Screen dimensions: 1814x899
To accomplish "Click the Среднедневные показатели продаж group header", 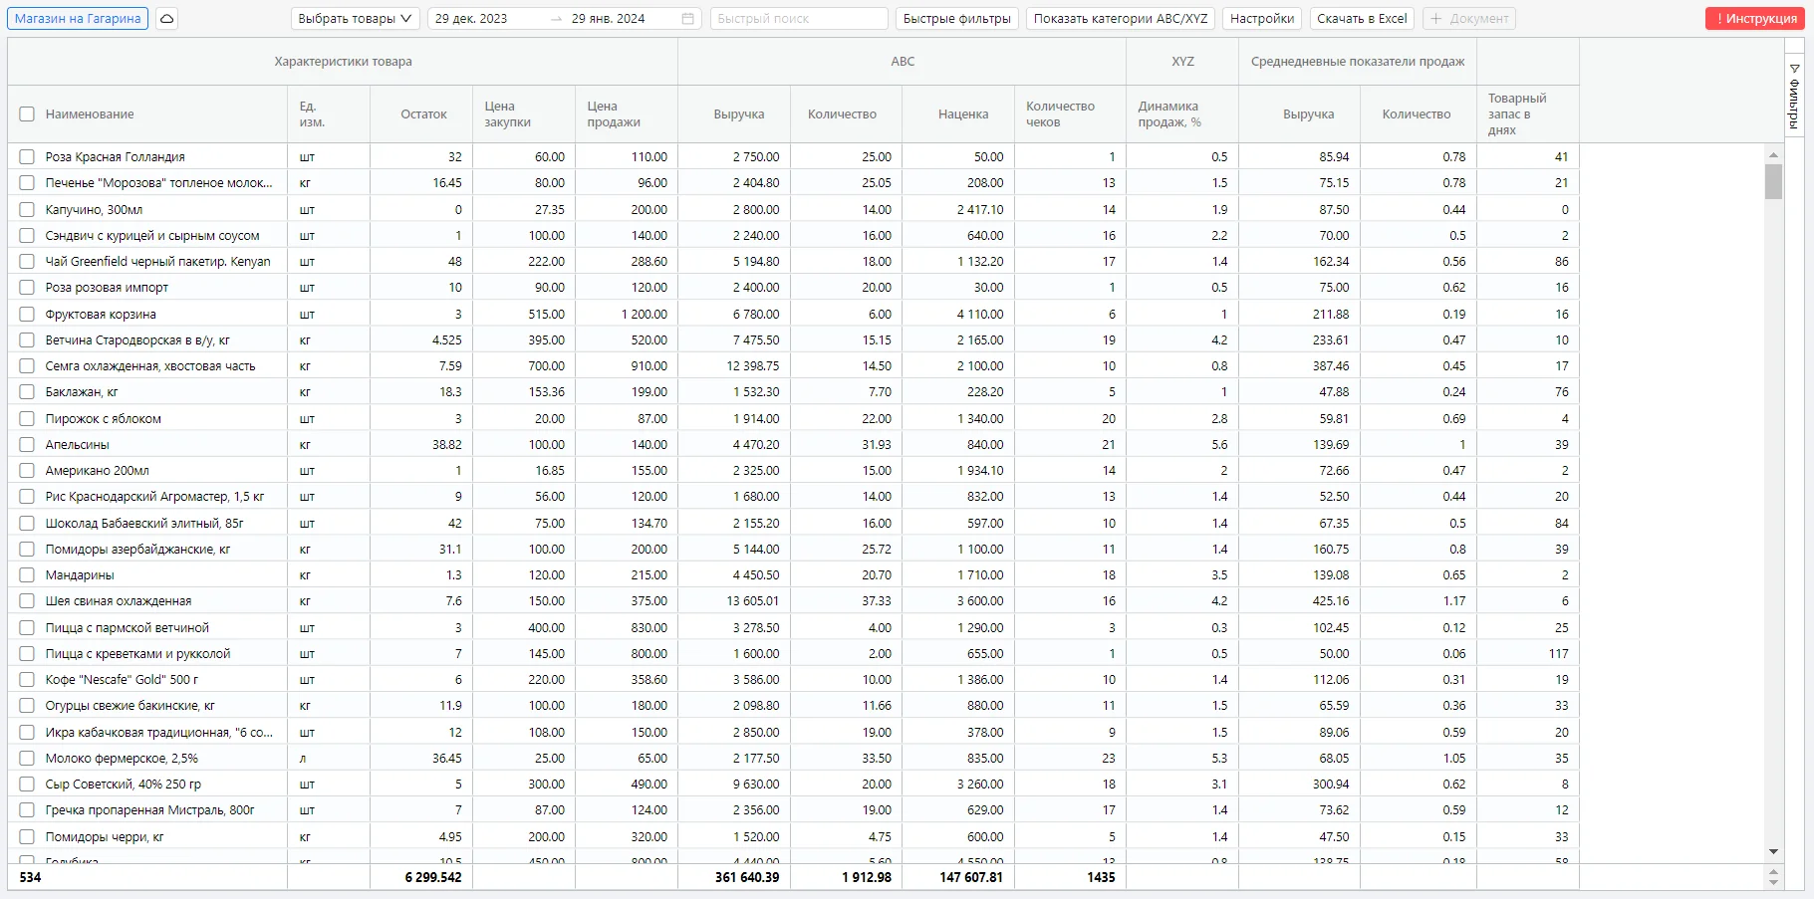I will point(1358,62).
